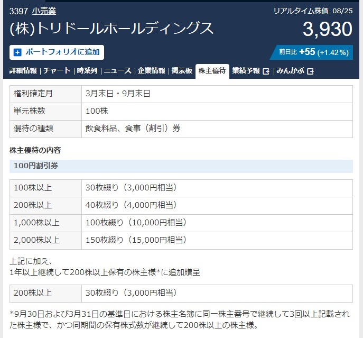The height and width of the screenshot is (338, 363).
Task: Open external link icon next to みんかぶ
Action: point(310,71)
